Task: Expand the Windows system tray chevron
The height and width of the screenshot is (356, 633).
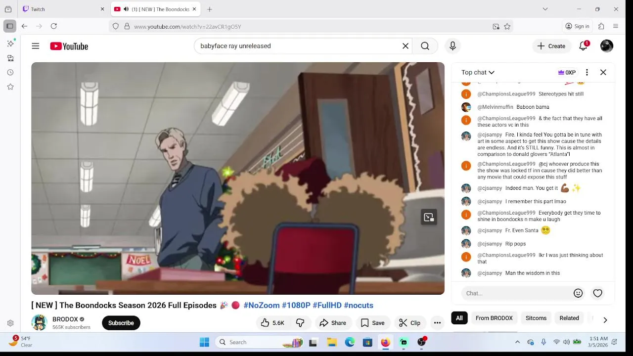Action: [517, 342]
